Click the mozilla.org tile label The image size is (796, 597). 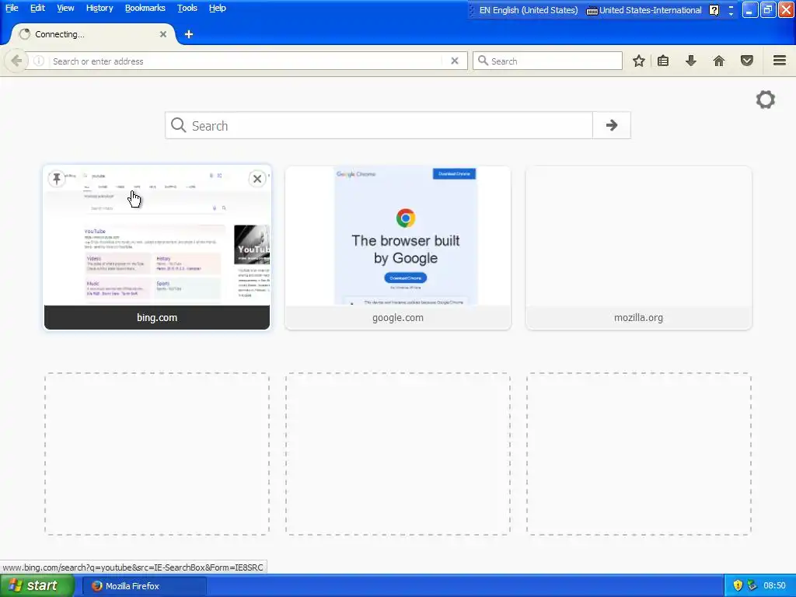tap(639, 318)
